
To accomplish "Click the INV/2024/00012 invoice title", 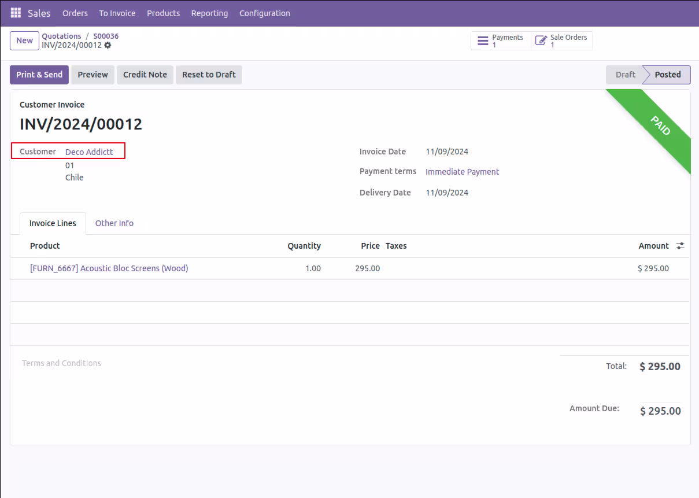I will 81,124.
